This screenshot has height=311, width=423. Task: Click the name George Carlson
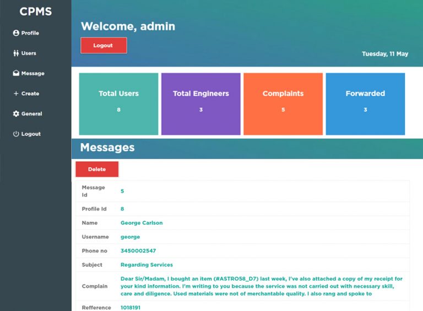[142, 223]
